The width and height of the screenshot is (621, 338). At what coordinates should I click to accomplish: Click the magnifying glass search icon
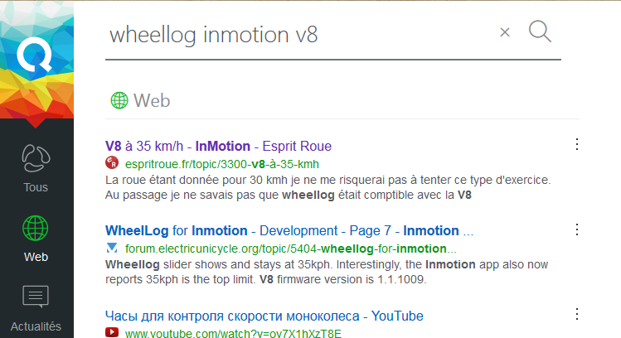pyautogui.click(x=540, y=31)
